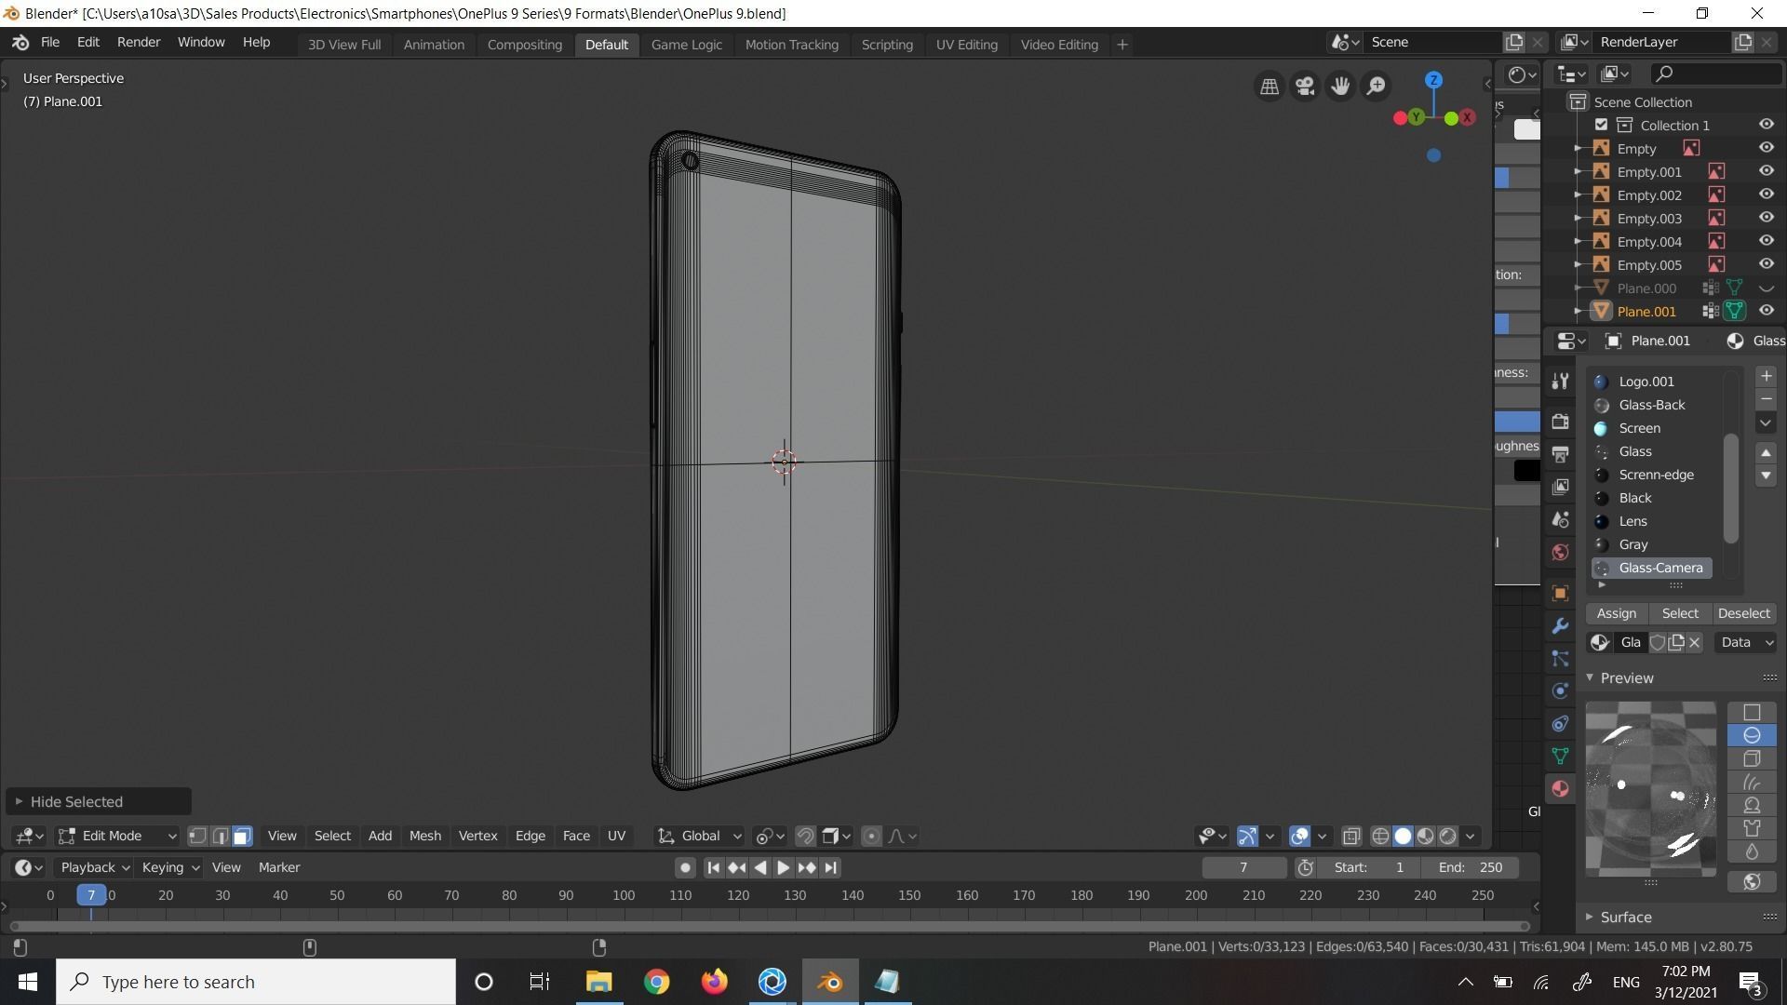The width and height of the screenshot is (1787, 1005).
Task: Switch to material preview (LookDev) shading
Action: [x=1425, y=836]
